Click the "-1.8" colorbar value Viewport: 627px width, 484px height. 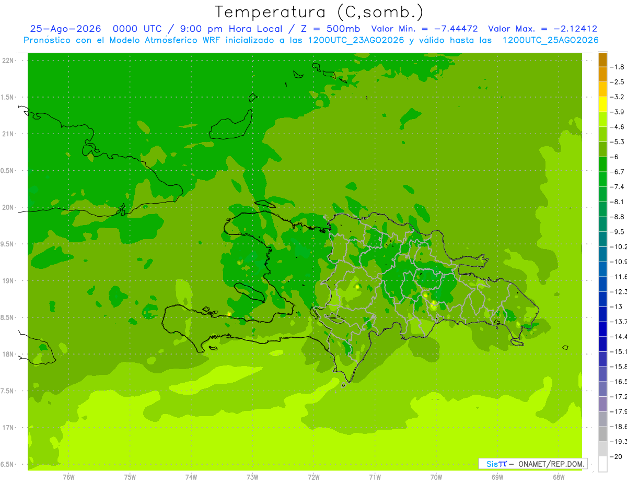click(617, 67)
